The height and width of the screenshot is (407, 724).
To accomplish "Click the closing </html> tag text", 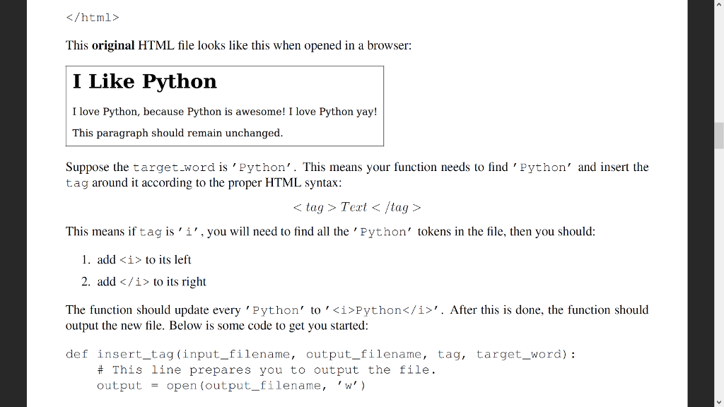I will (93, 17).
